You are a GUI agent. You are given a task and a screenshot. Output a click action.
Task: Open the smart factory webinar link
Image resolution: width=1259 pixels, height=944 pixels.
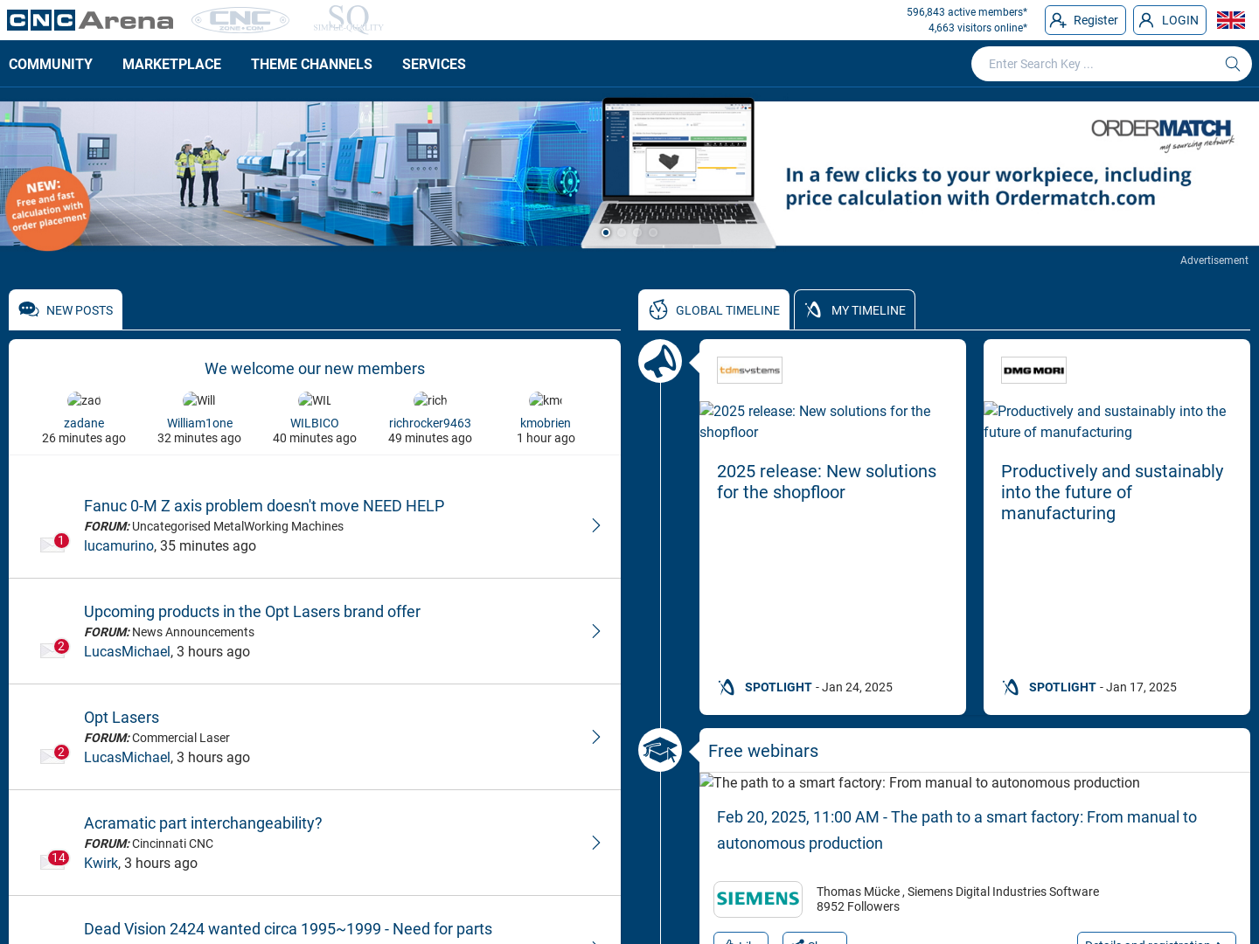coord(956,830)
